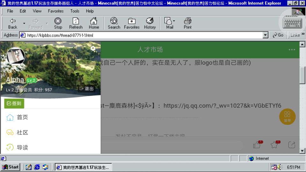Open the File menu
This screenshot has height=172, width=306.
click(x=10, y=11)
